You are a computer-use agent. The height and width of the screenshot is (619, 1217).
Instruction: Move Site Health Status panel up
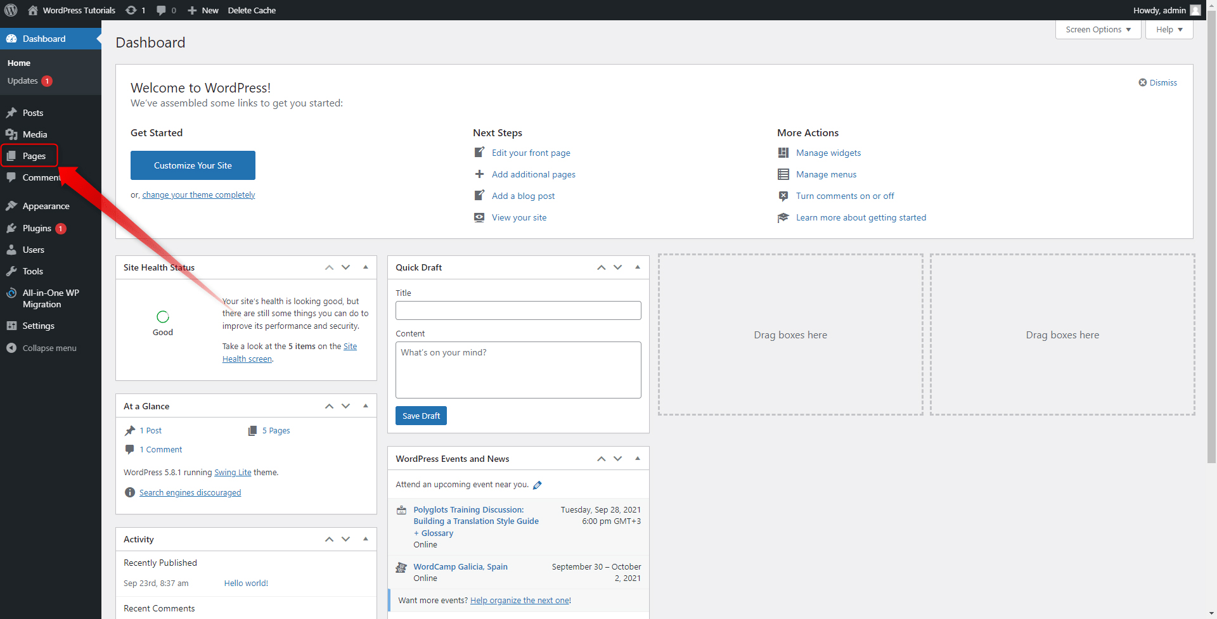(x=329, y=267)
